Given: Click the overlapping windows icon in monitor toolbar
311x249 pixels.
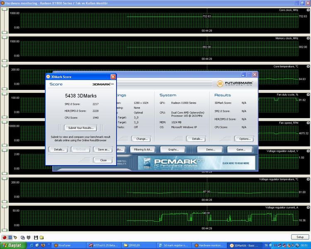Looking at the screenshot, I should pos(23,237).
